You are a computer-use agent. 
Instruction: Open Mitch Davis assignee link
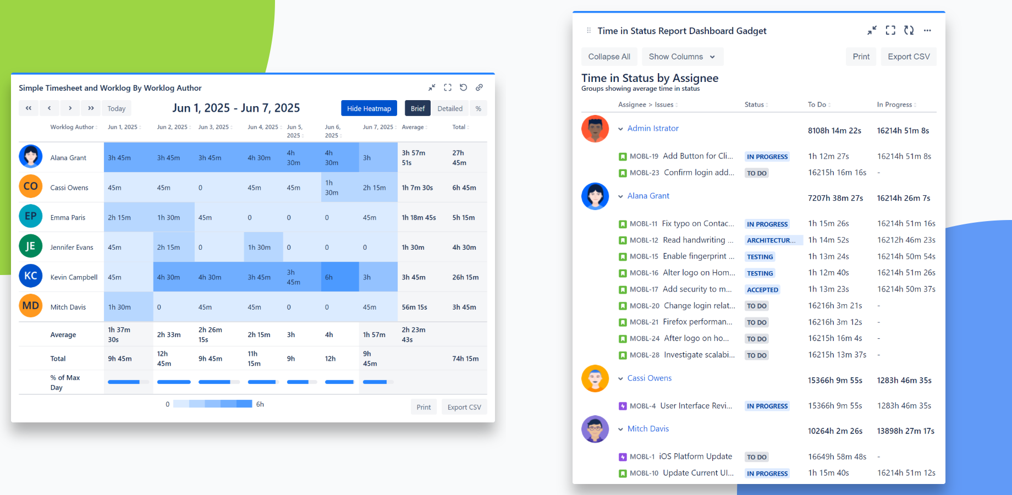tap(648, 429)
